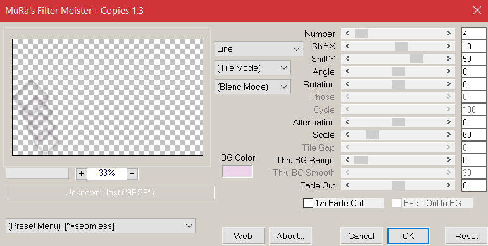The width and height of the screenshot is (488, 246).
Task: Open the Preset Menu combo box
Action: pyautogui.click(x=101, y=226)
